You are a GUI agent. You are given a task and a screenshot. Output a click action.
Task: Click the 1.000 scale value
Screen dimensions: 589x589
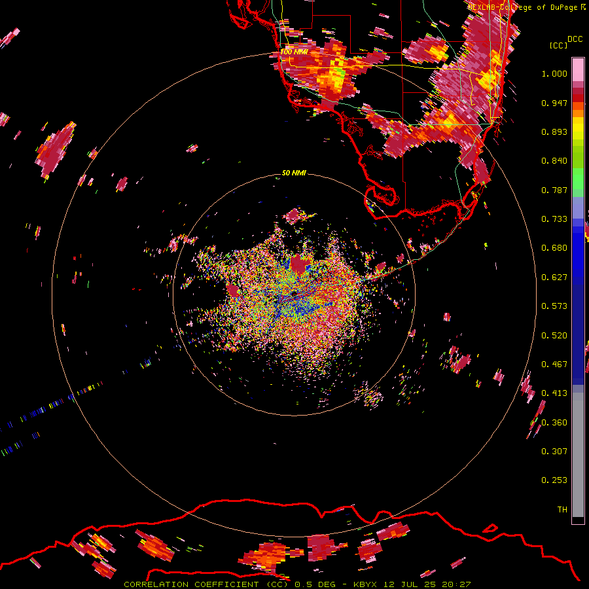(554, 73)
